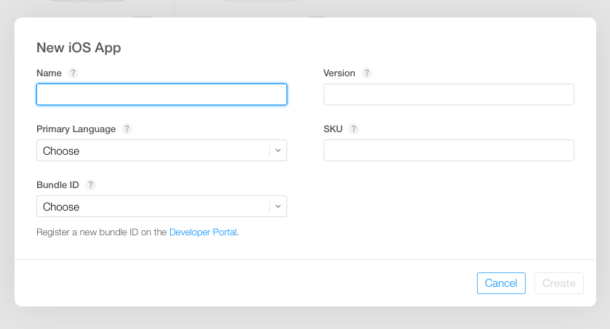Select the SKU text field
610x329 pixels.
449,150
